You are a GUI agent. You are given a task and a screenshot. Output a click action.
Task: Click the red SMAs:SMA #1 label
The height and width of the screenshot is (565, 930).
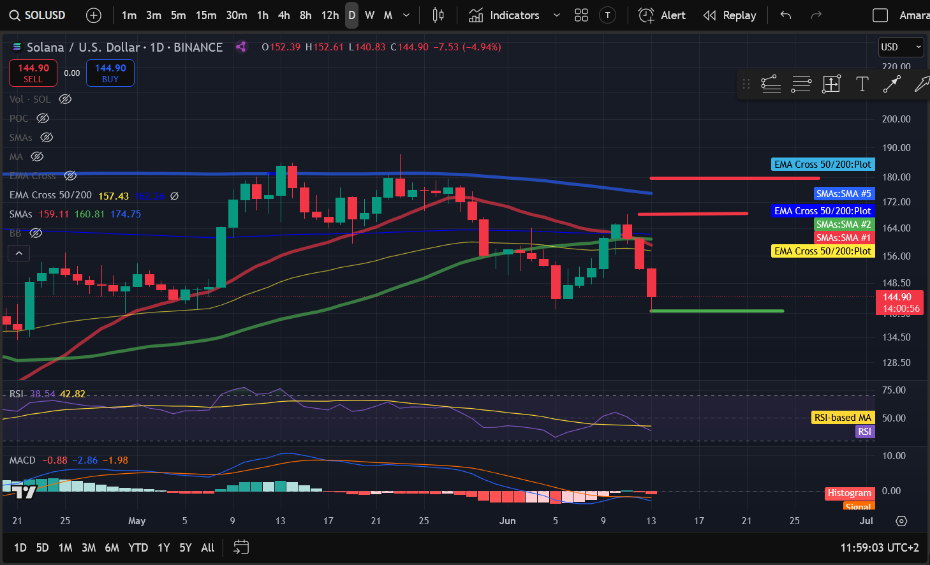tap(844, 238)
